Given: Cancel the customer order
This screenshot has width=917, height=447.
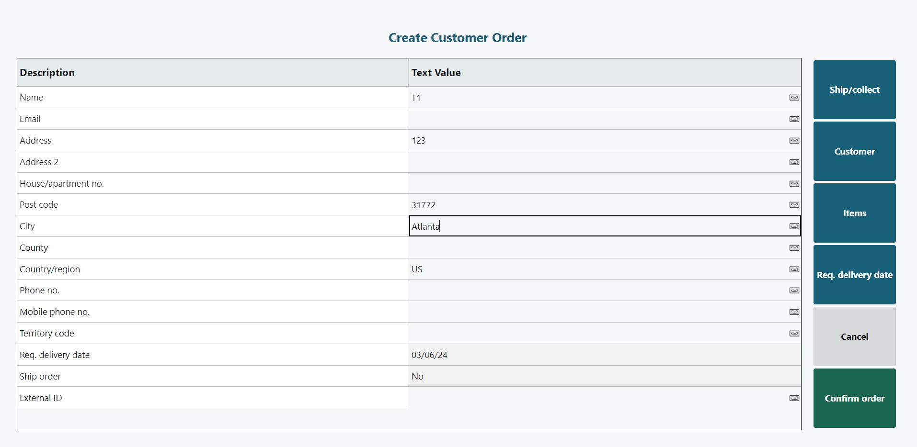Looking at the screenshot, I should pyautogui.click(x=854, y=336).
